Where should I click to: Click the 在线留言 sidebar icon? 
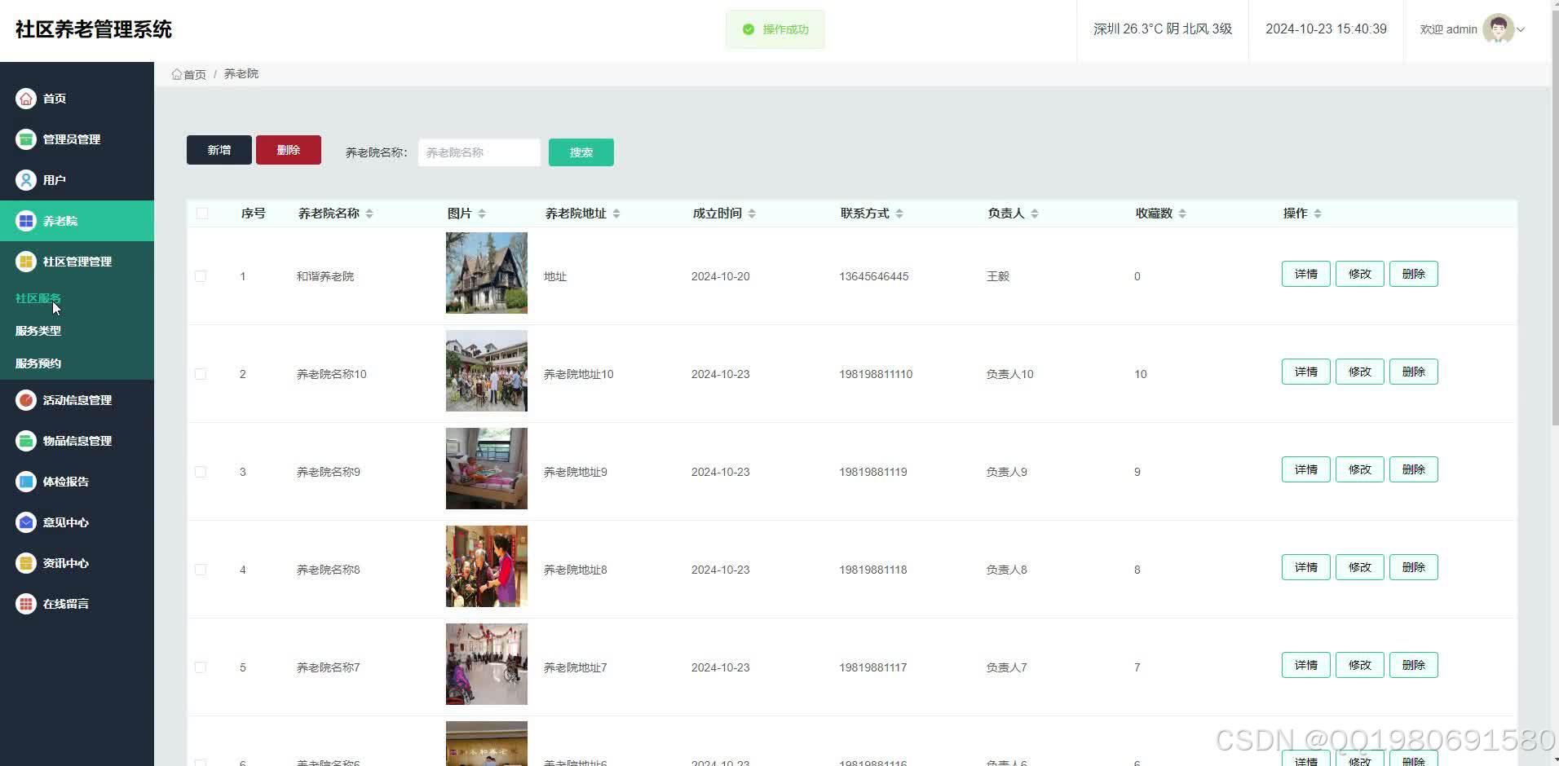[x=26, y=604]
